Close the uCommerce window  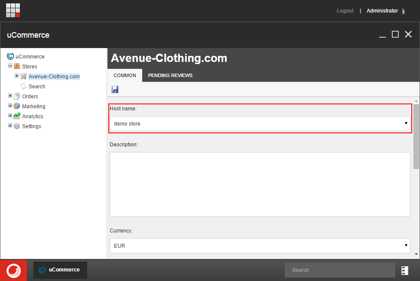[408, 34]
